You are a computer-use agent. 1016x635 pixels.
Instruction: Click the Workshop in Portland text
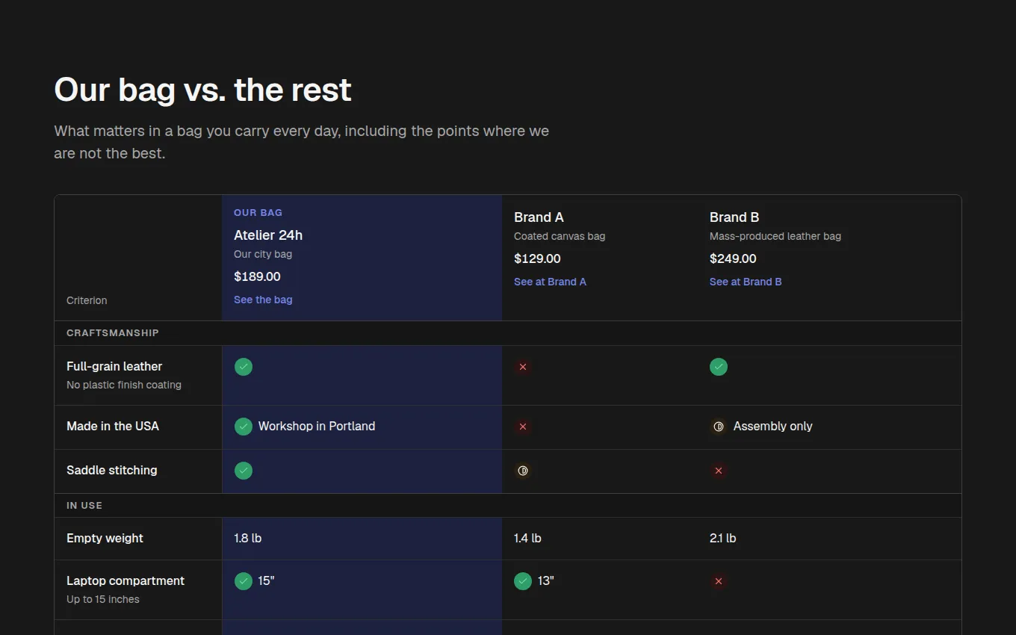[317, 426]
